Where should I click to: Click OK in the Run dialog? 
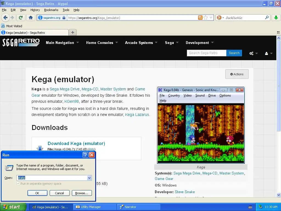click(x=37, y=193)
